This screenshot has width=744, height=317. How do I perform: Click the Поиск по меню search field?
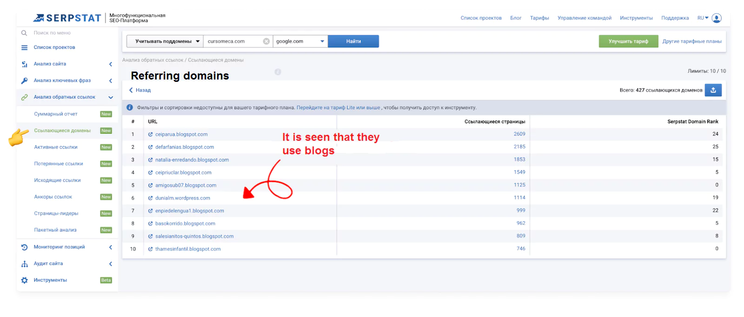(52, 33)
